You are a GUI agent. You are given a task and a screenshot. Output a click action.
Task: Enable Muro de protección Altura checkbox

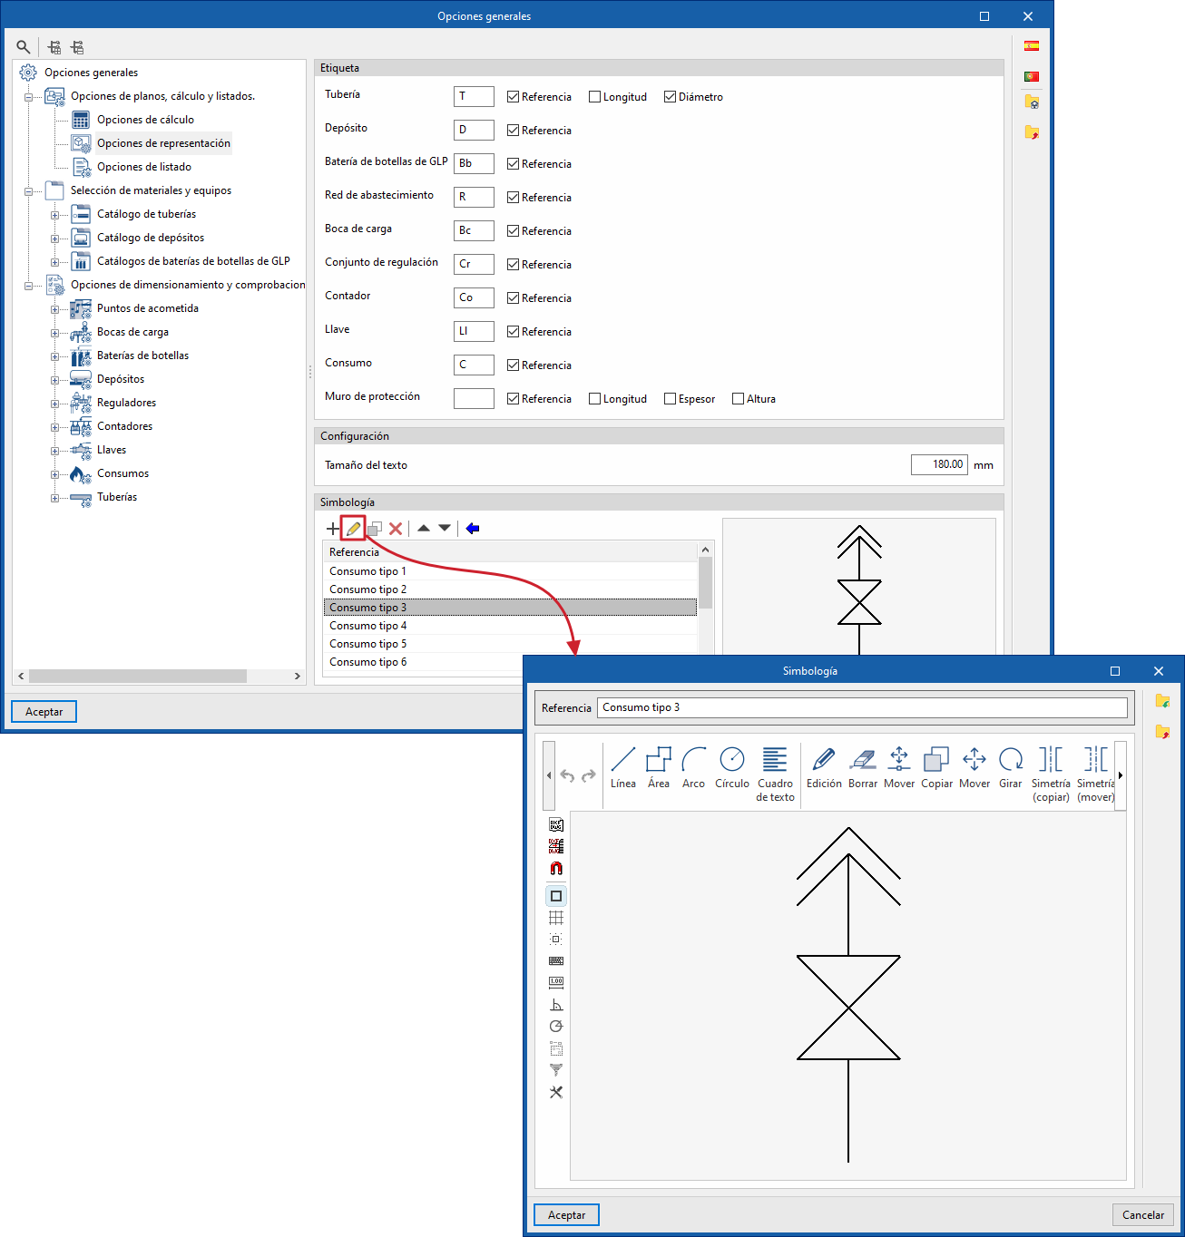coord(739,399)
